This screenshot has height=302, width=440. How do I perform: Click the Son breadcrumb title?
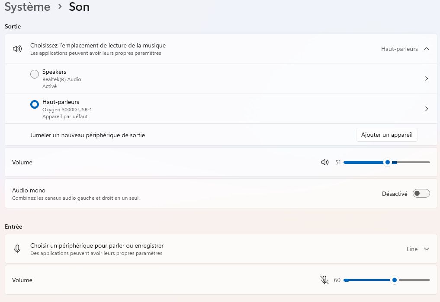click(x=79, y=7)
